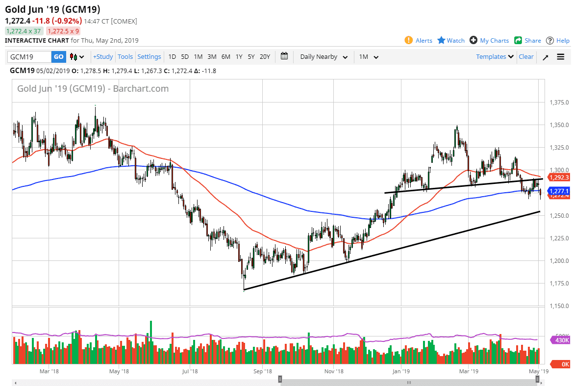
Task: Click the Clear link
Action: click(x=526, y=56)
